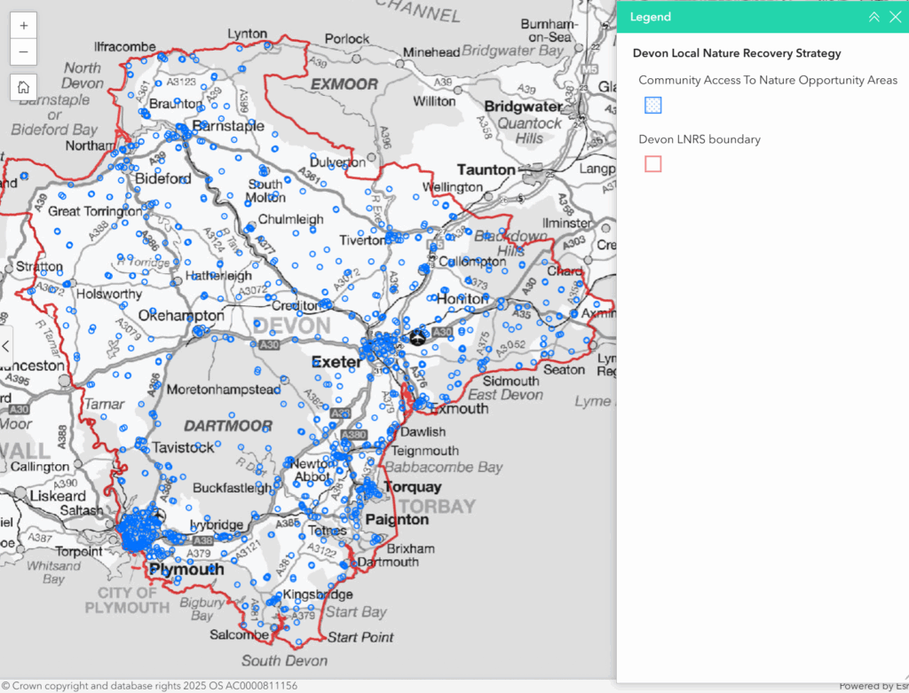Reset map to default home view
The height and width of the screenshot is (693, 909).
[23, 87]
